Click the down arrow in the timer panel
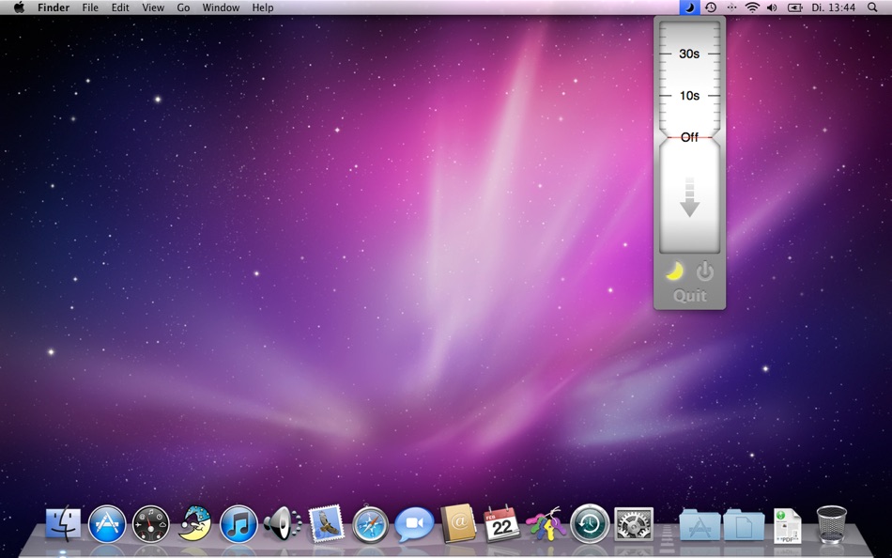This screenshot has width=892, height=558. point(689,197)
